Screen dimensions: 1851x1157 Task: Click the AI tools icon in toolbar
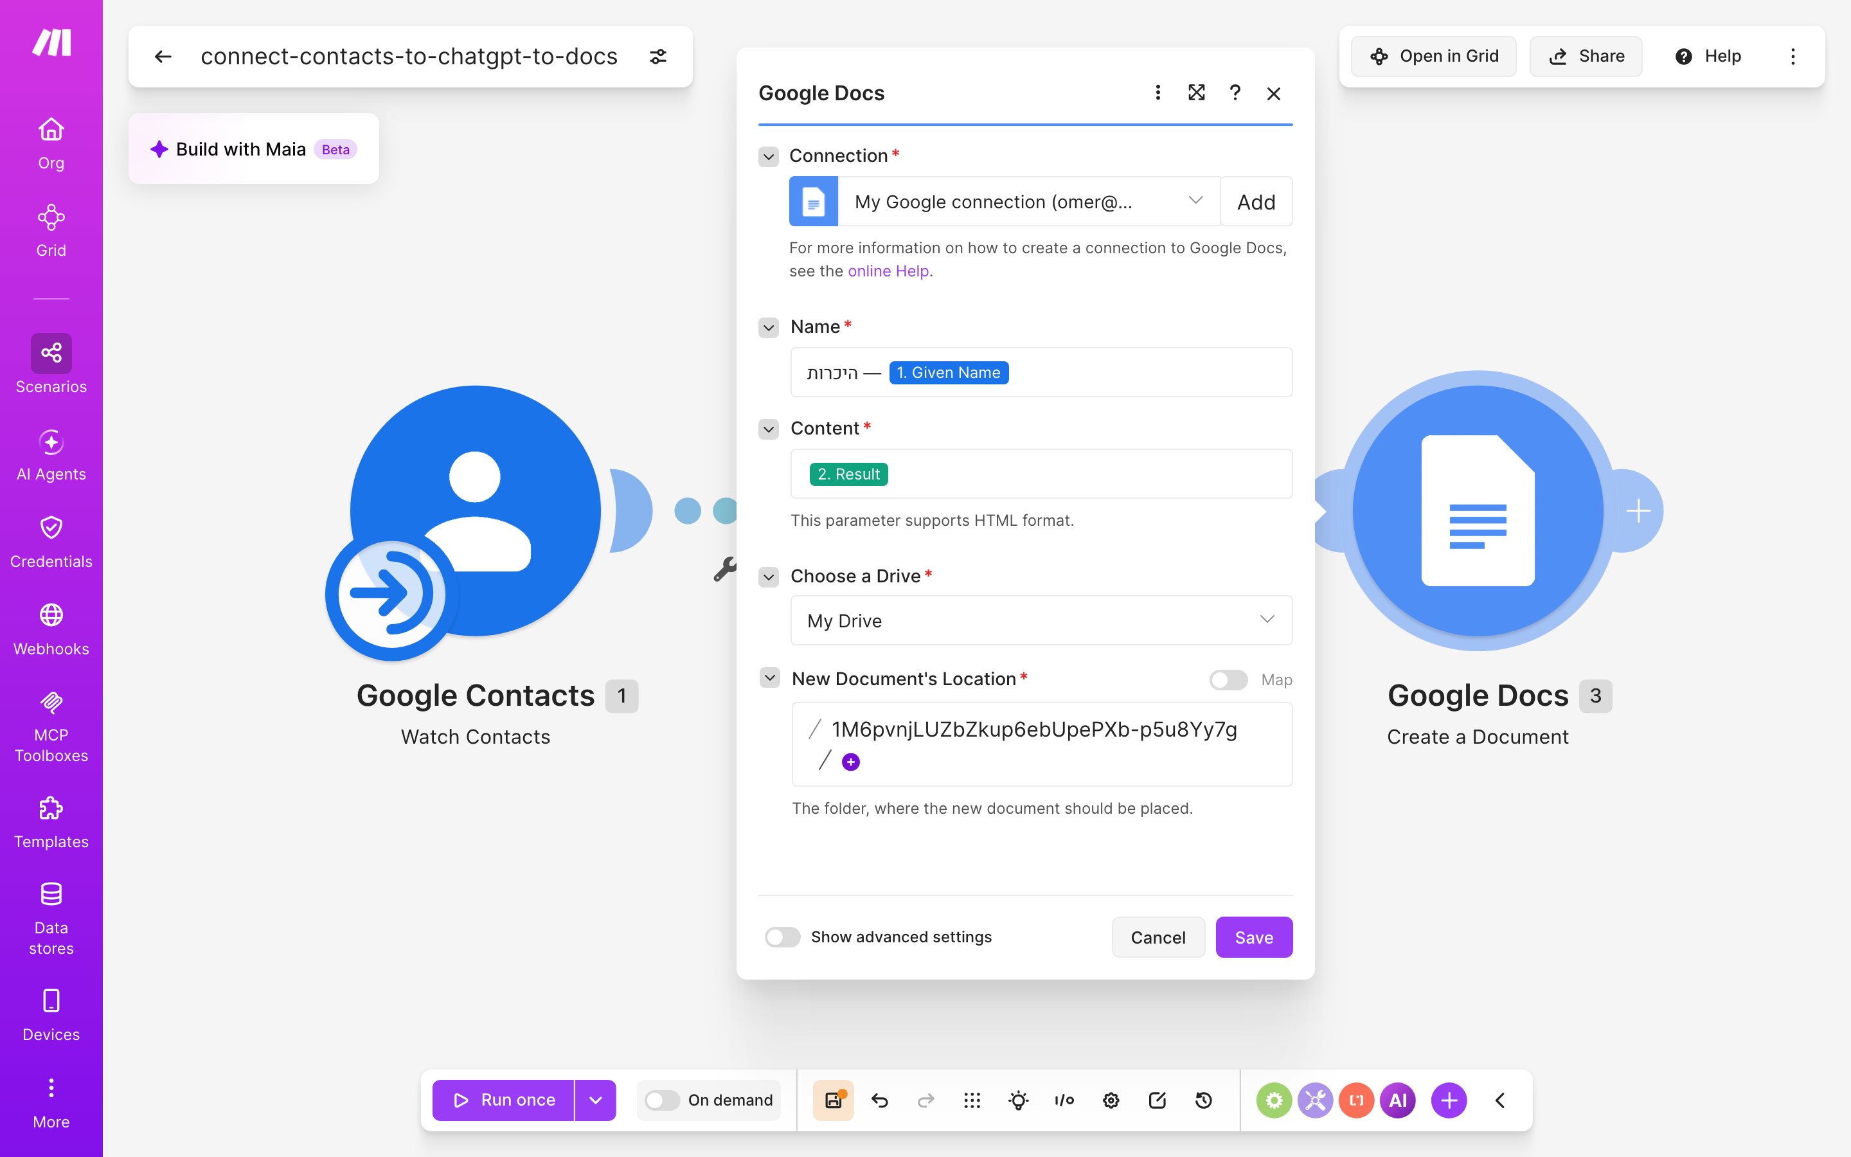(1398, 1100)
